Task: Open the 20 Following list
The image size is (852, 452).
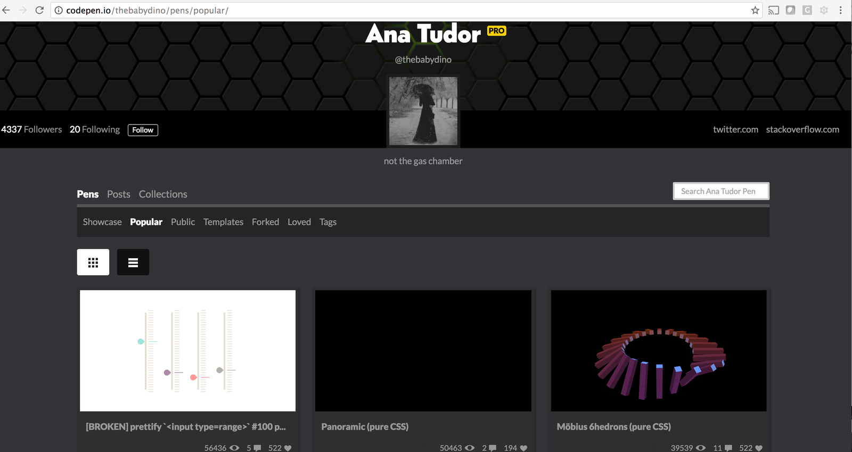Action: [95, 129]
